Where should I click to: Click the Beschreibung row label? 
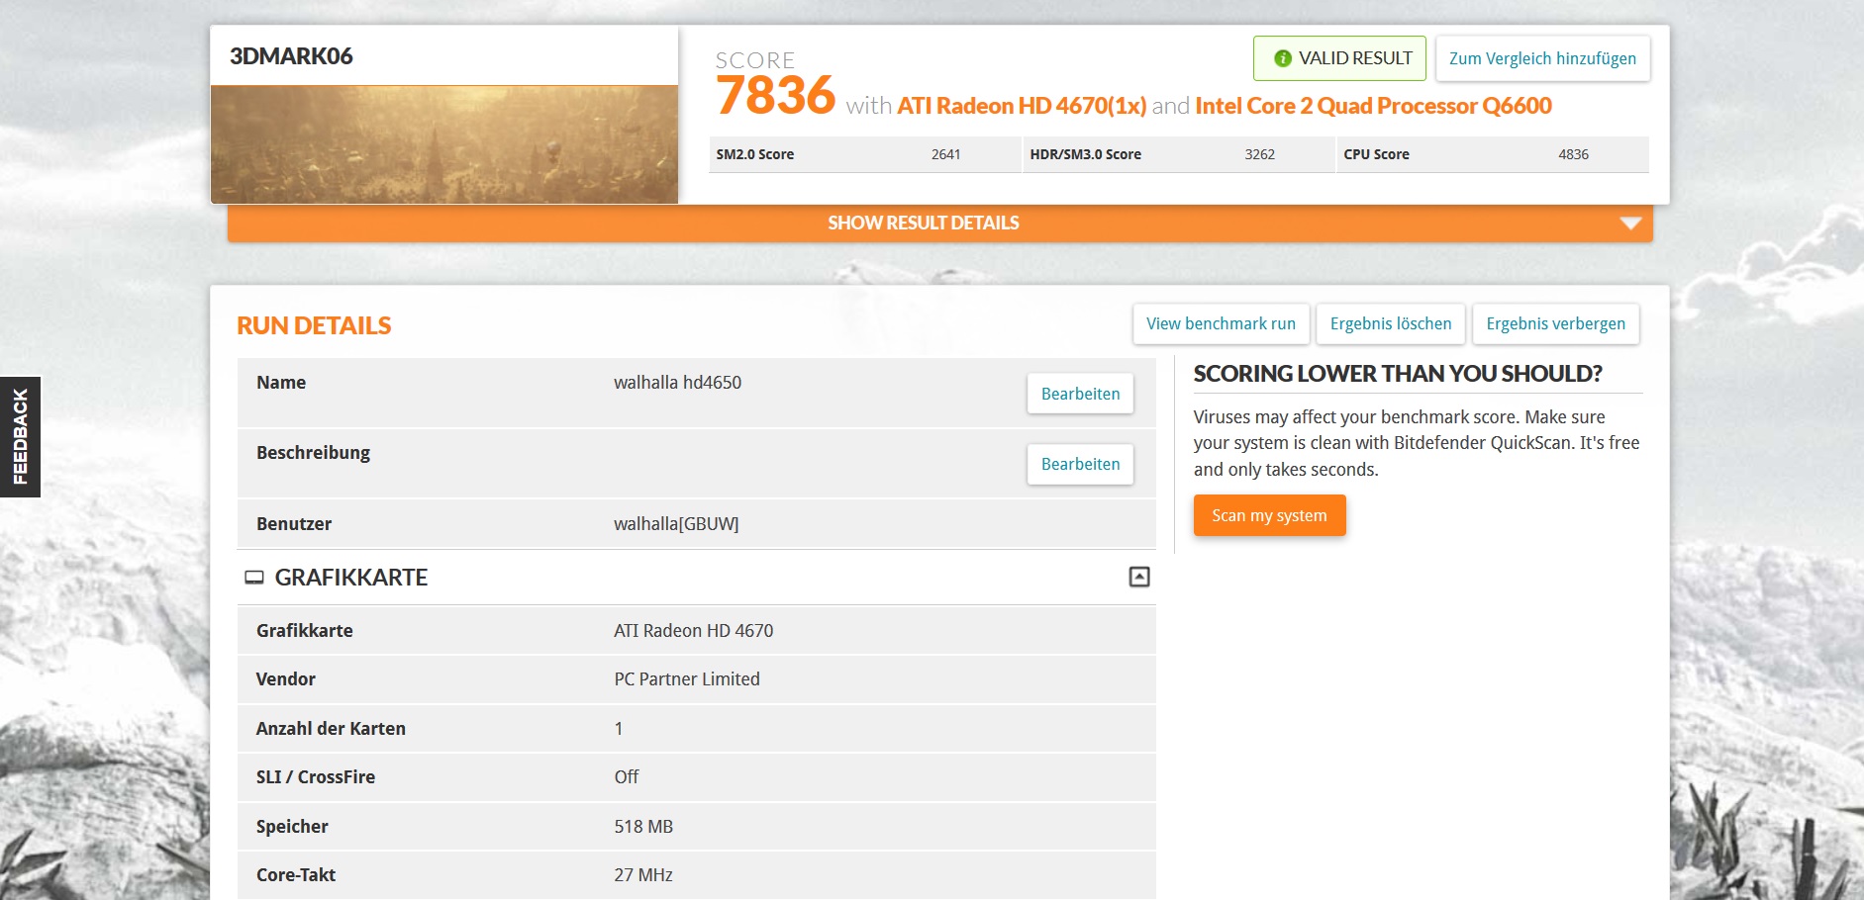click(x=313, y=453)
